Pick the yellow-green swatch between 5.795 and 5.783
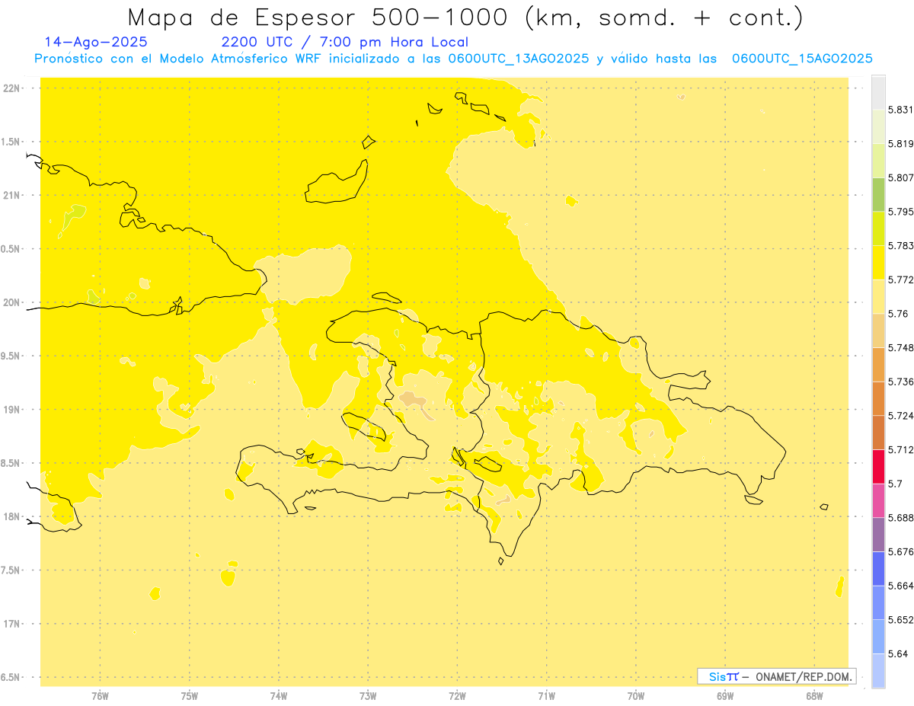914x706 pixels. pyautogui.click(x=878, y=228)
